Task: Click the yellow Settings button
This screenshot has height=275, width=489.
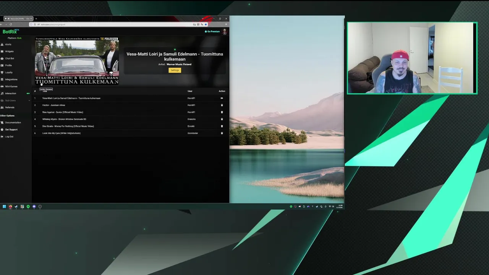Action: pos(175,70)
